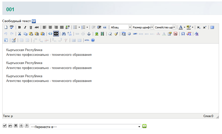Confirm changes with the checkmark button

[5, 126]
